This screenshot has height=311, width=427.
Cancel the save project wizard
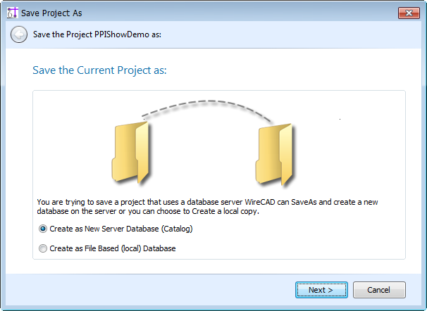click(x=379, y=290)
